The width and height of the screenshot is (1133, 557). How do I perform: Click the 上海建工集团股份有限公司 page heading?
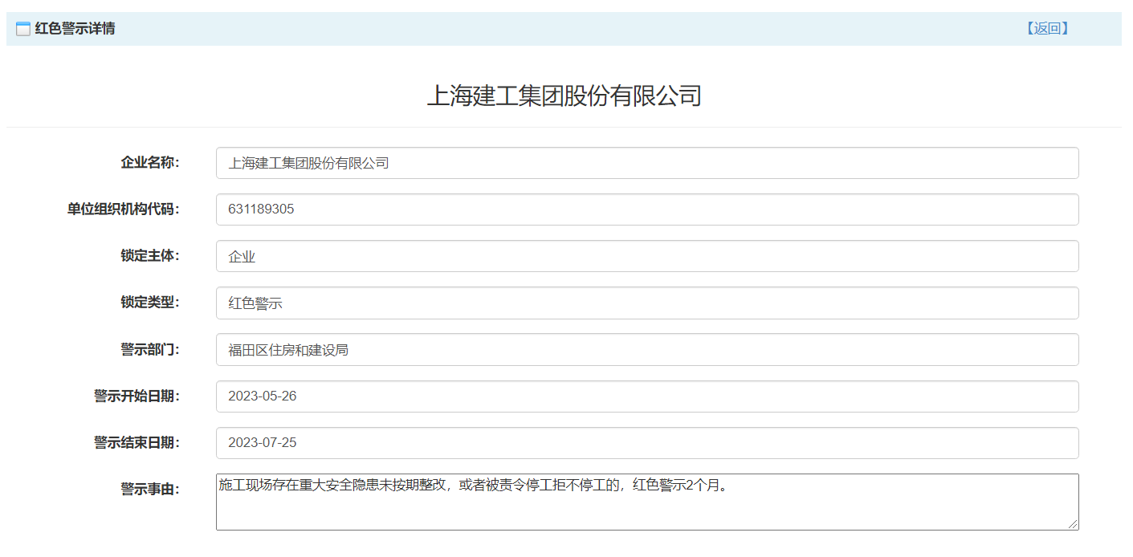point(564,96)
